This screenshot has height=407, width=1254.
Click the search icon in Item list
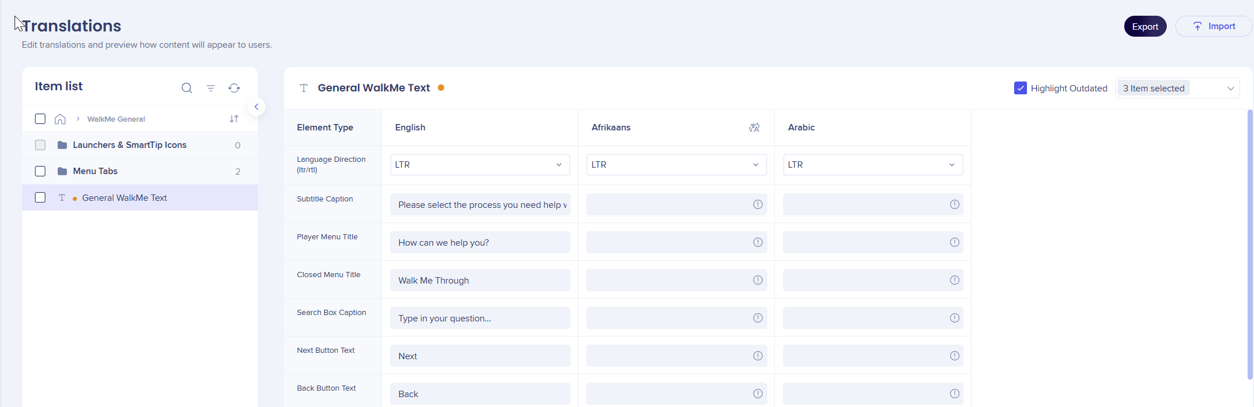coord(186,88)
